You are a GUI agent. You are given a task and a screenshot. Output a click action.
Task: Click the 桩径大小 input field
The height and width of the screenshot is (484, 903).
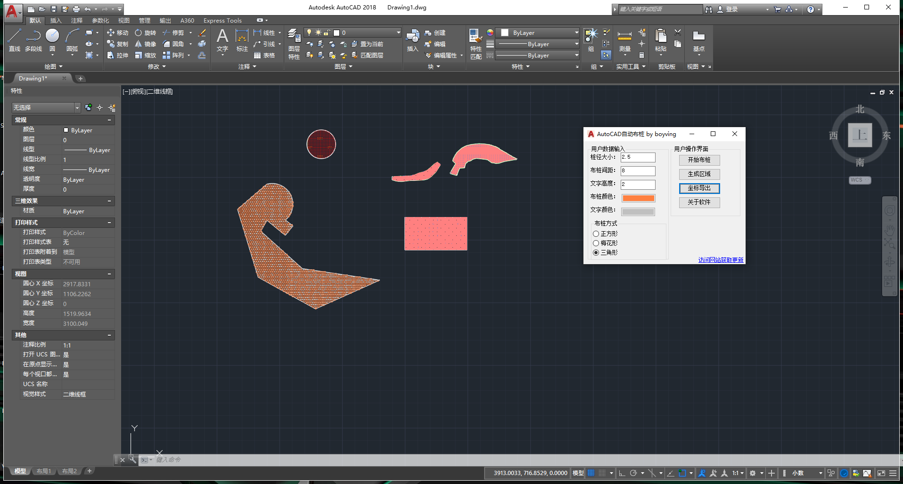(x=638, y=157)
